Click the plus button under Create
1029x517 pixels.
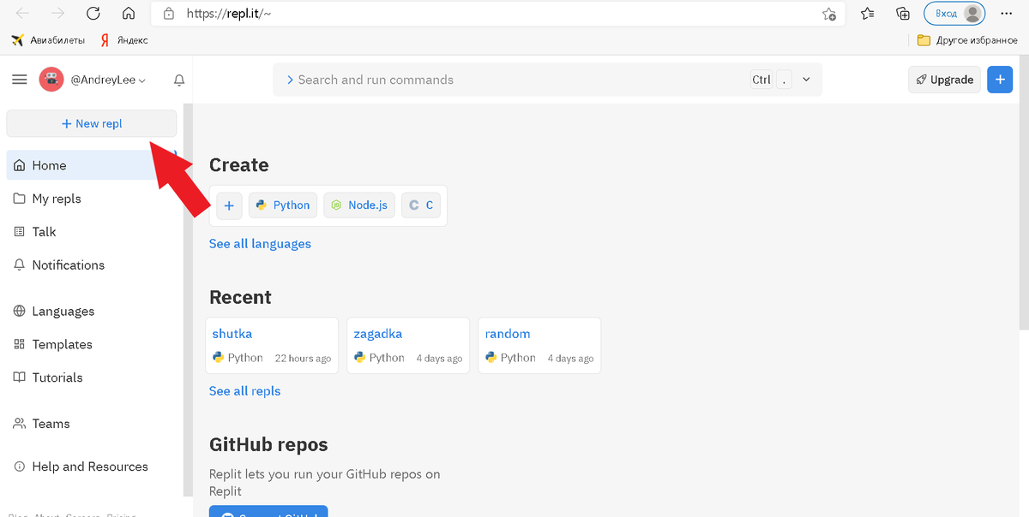click(229, 205)
